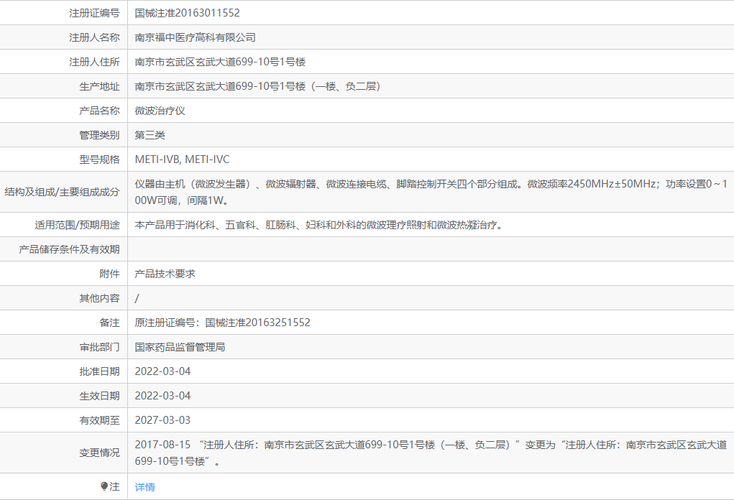Click the 产品名称 label
The width and height of the screenshot is (734, 500).
100,111
